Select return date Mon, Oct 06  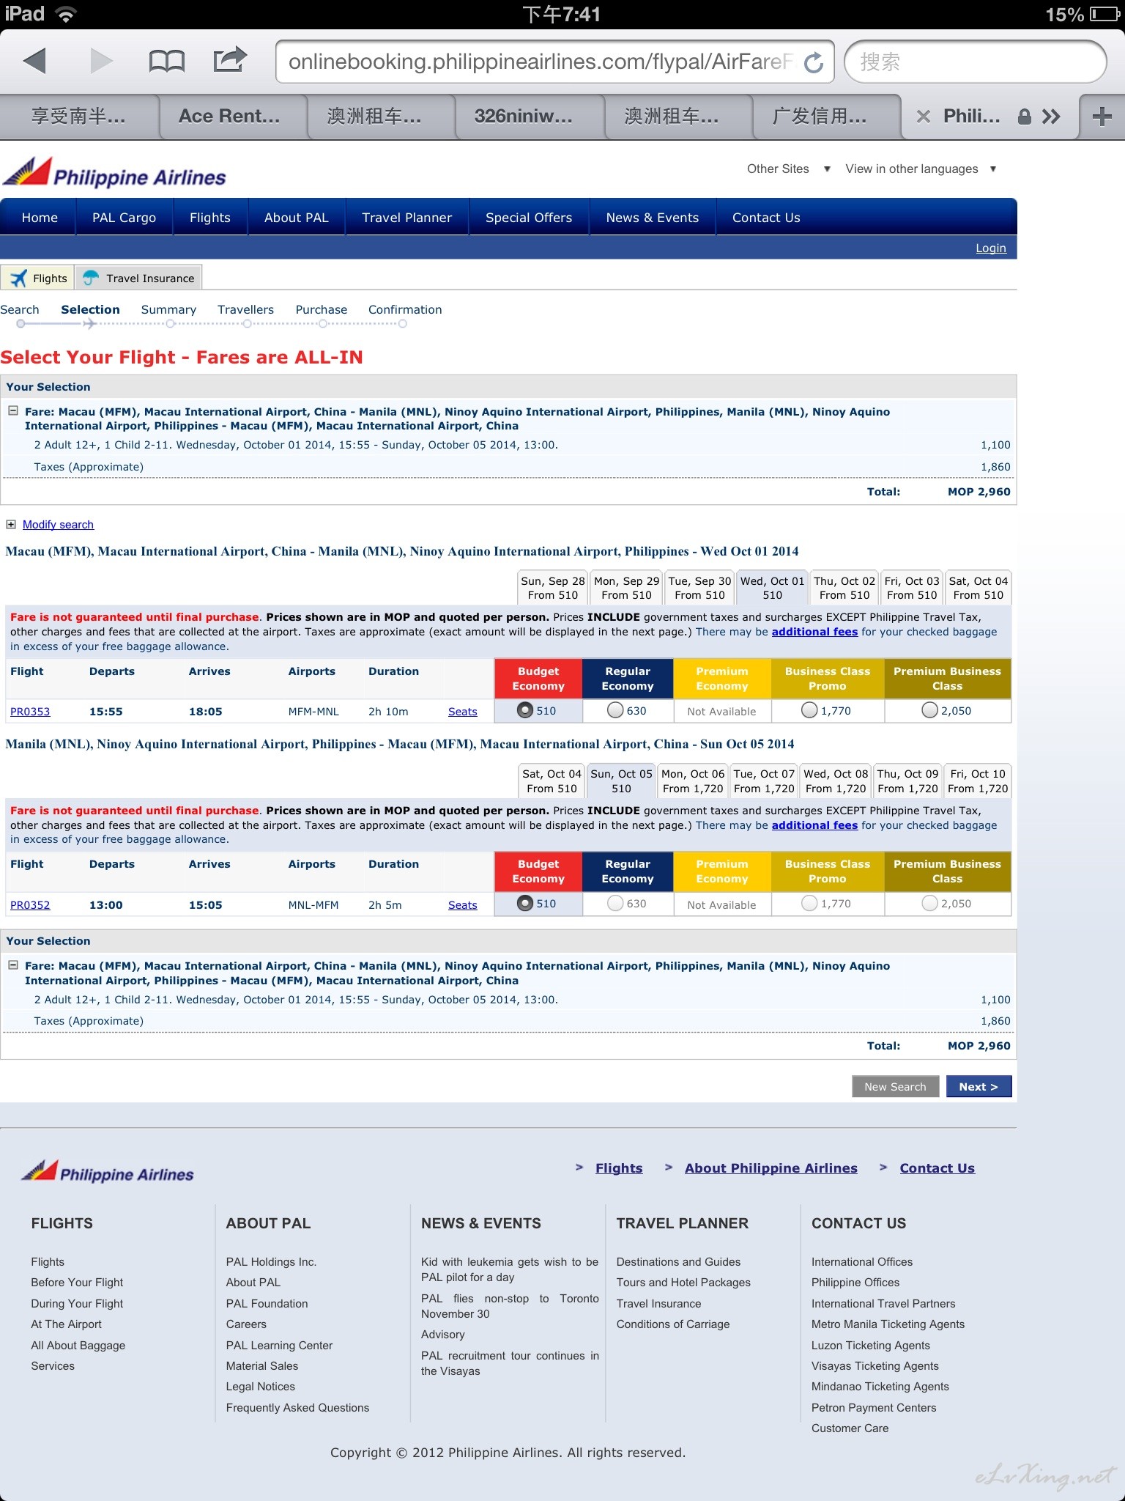click(x=693, y=781)
